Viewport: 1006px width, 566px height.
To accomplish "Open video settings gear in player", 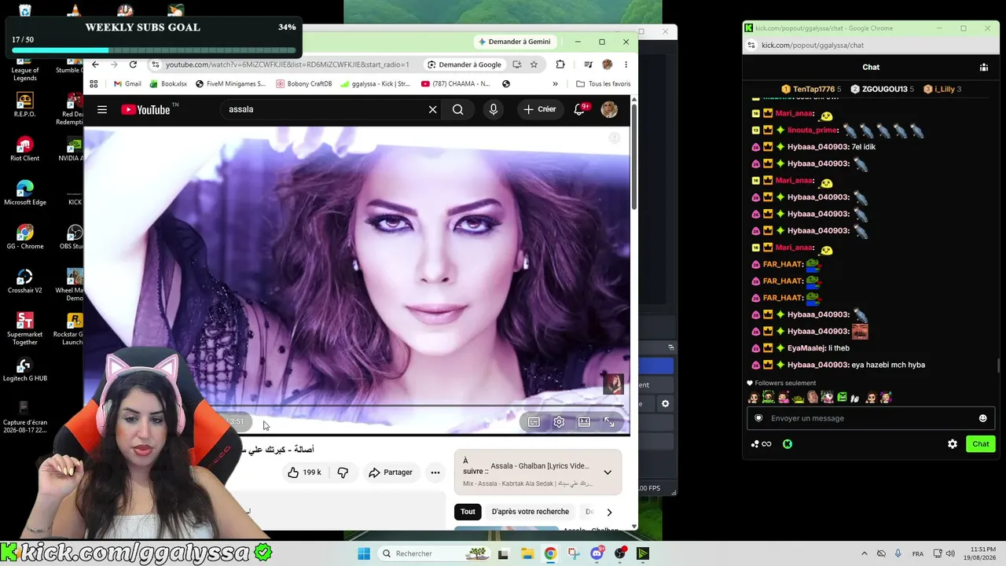I will pos(559,422).
